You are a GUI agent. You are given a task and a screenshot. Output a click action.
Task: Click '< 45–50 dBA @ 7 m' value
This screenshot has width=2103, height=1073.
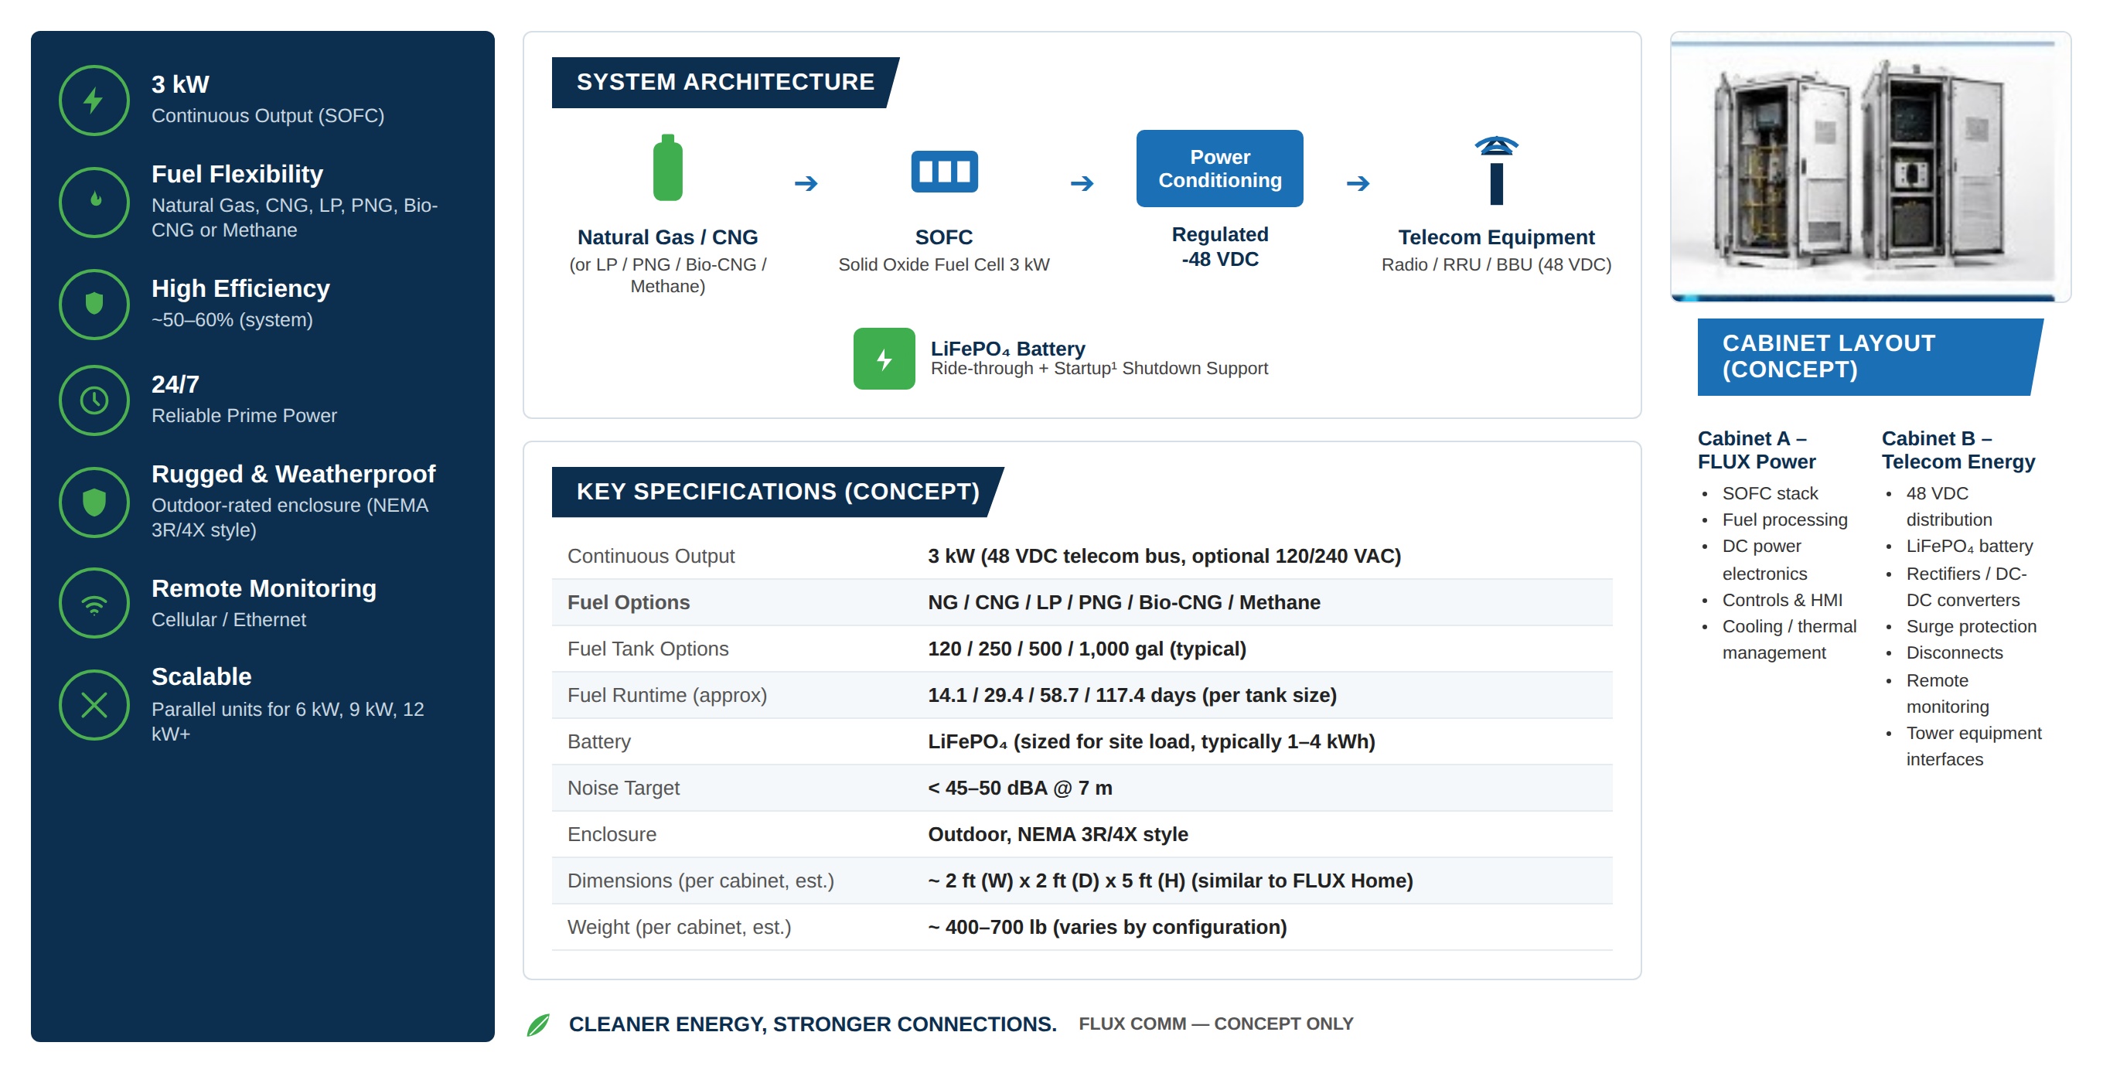(x=1019, y=789)
